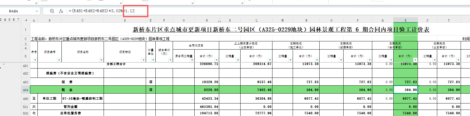Open the column O 工程量 filter dropdown
This screenshot has width=470, height=116.
click(341, 60)
